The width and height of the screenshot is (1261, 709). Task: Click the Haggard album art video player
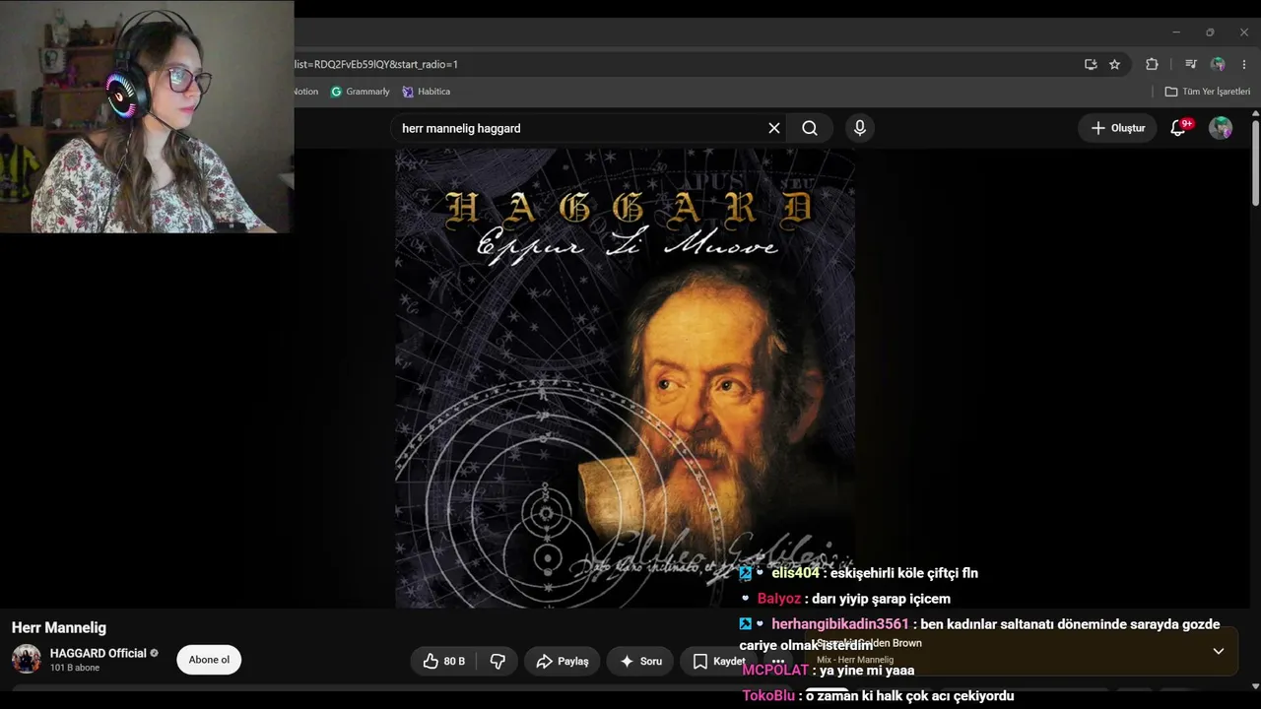pyautogui.click(x=625, y=378)
